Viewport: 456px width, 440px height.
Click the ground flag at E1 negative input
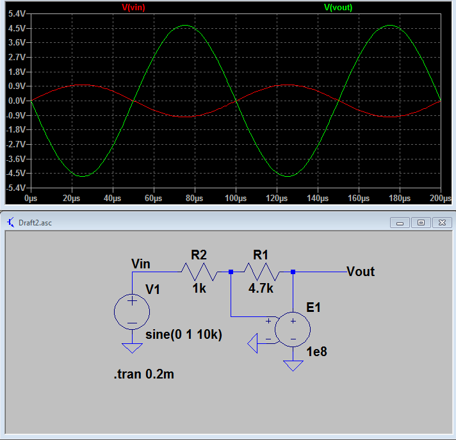[x=253, y=343]
